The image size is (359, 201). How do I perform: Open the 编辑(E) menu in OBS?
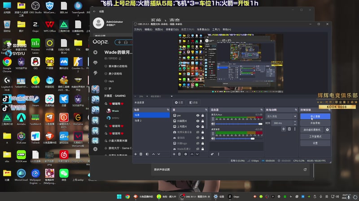pos(148,29)
